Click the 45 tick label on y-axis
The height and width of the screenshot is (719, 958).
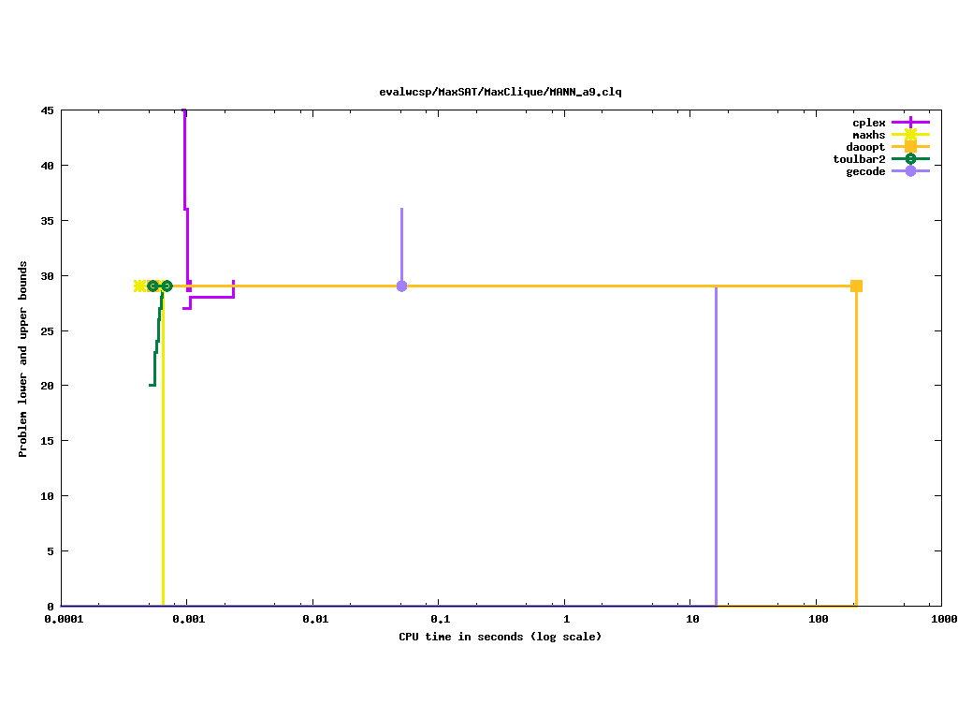coord(47,110)
